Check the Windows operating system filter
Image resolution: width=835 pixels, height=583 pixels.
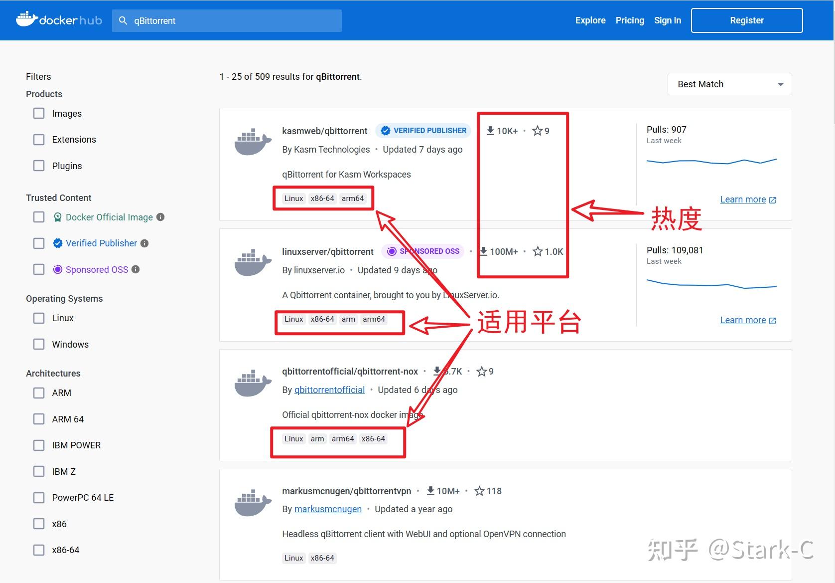39,344
